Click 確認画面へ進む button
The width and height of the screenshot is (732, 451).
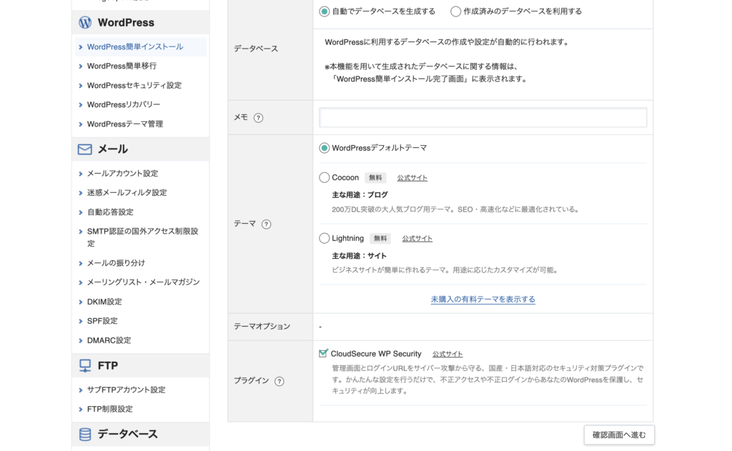pyautogui.click(x=619, y=435)
